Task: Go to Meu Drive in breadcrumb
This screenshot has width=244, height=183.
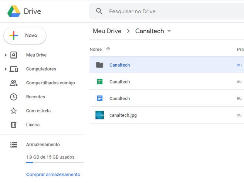Action: click(x=107, y=31)
